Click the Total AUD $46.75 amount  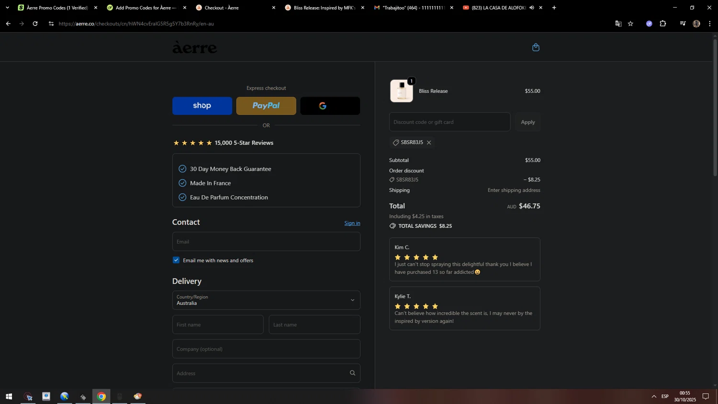pos(524,206)
